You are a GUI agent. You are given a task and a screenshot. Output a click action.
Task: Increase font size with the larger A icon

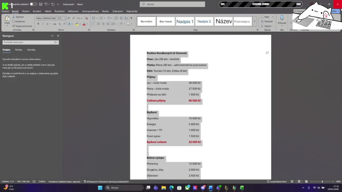pos(69,18)
